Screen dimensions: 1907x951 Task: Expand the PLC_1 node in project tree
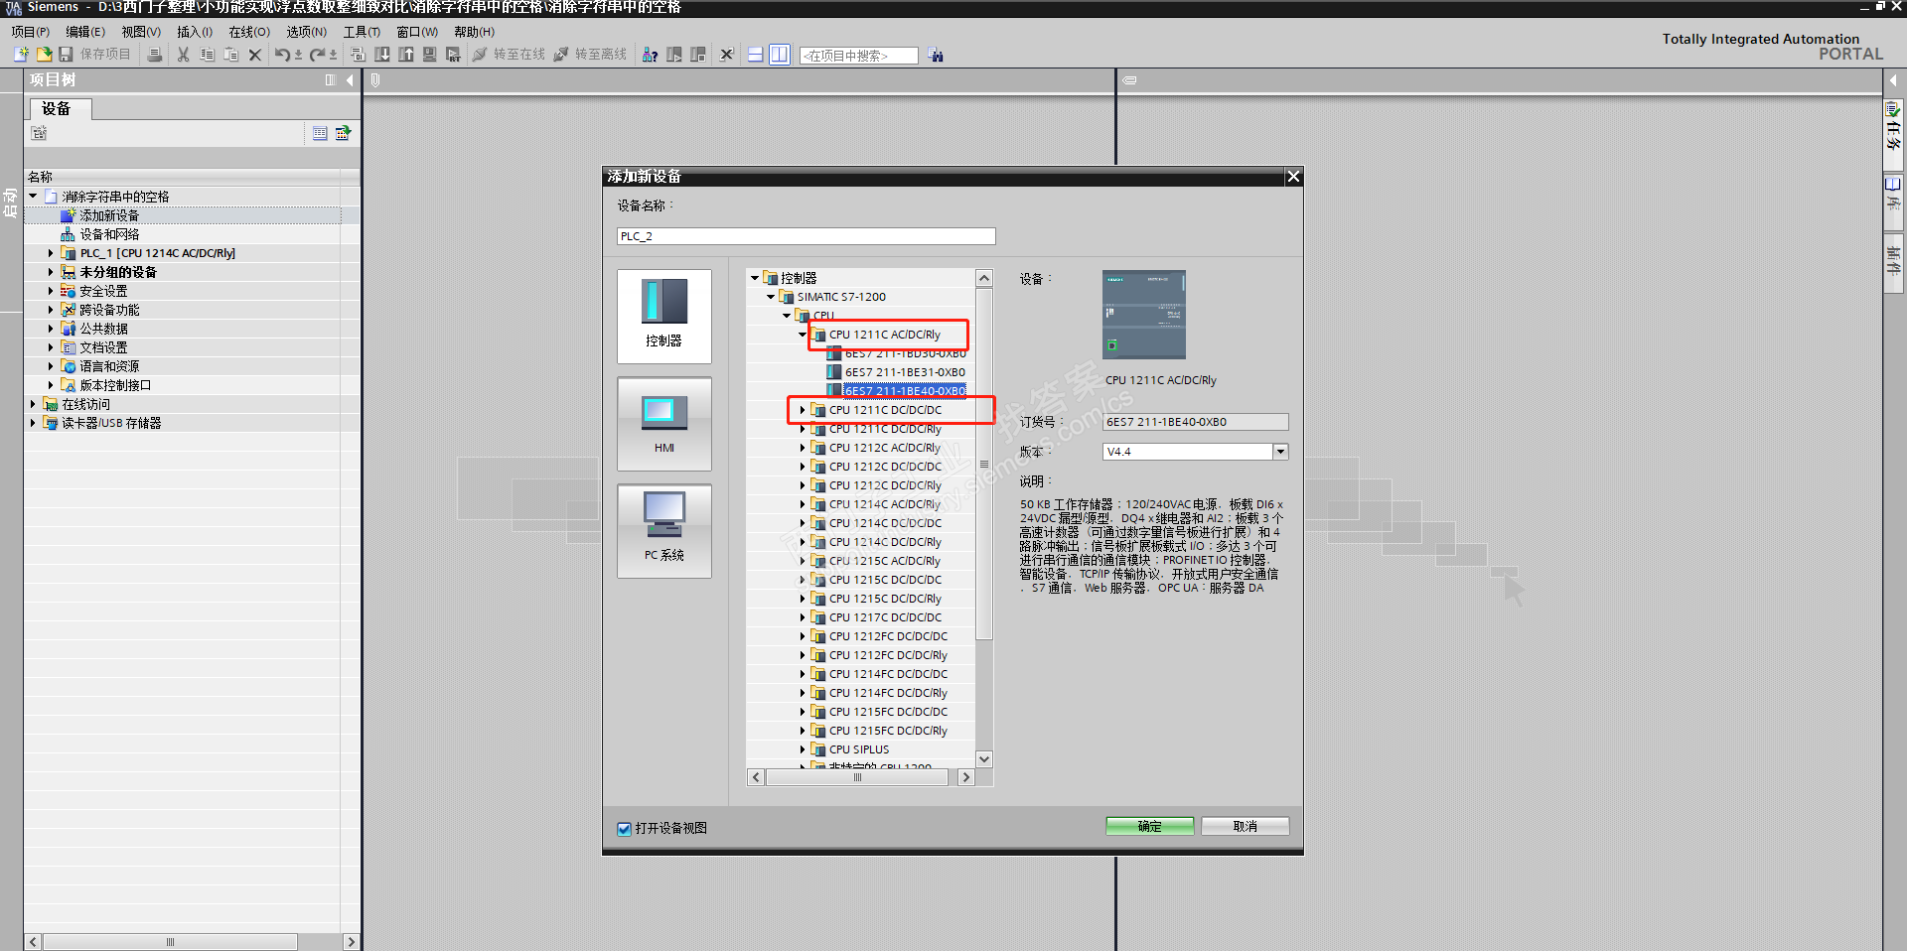coord(51,253)
